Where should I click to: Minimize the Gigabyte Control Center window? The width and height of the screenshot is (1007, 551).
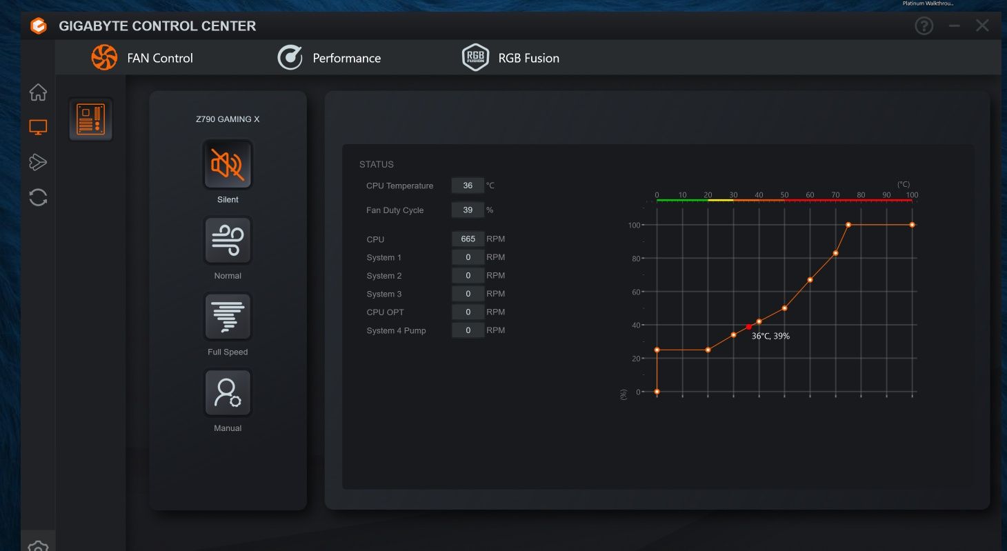pyautogui.click(x=954, y=26)
